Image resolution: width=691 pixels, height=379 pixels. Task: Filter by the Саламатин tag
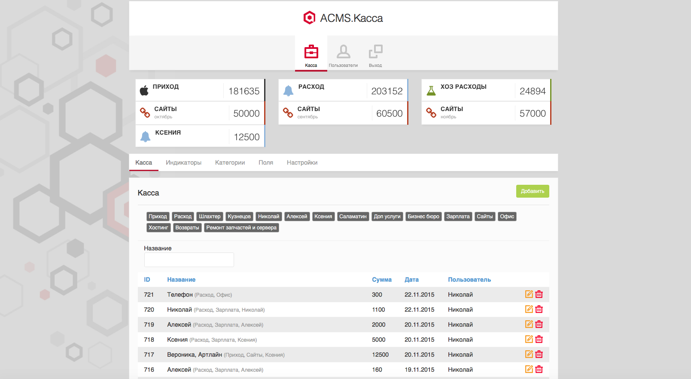(x=353, y=217)
